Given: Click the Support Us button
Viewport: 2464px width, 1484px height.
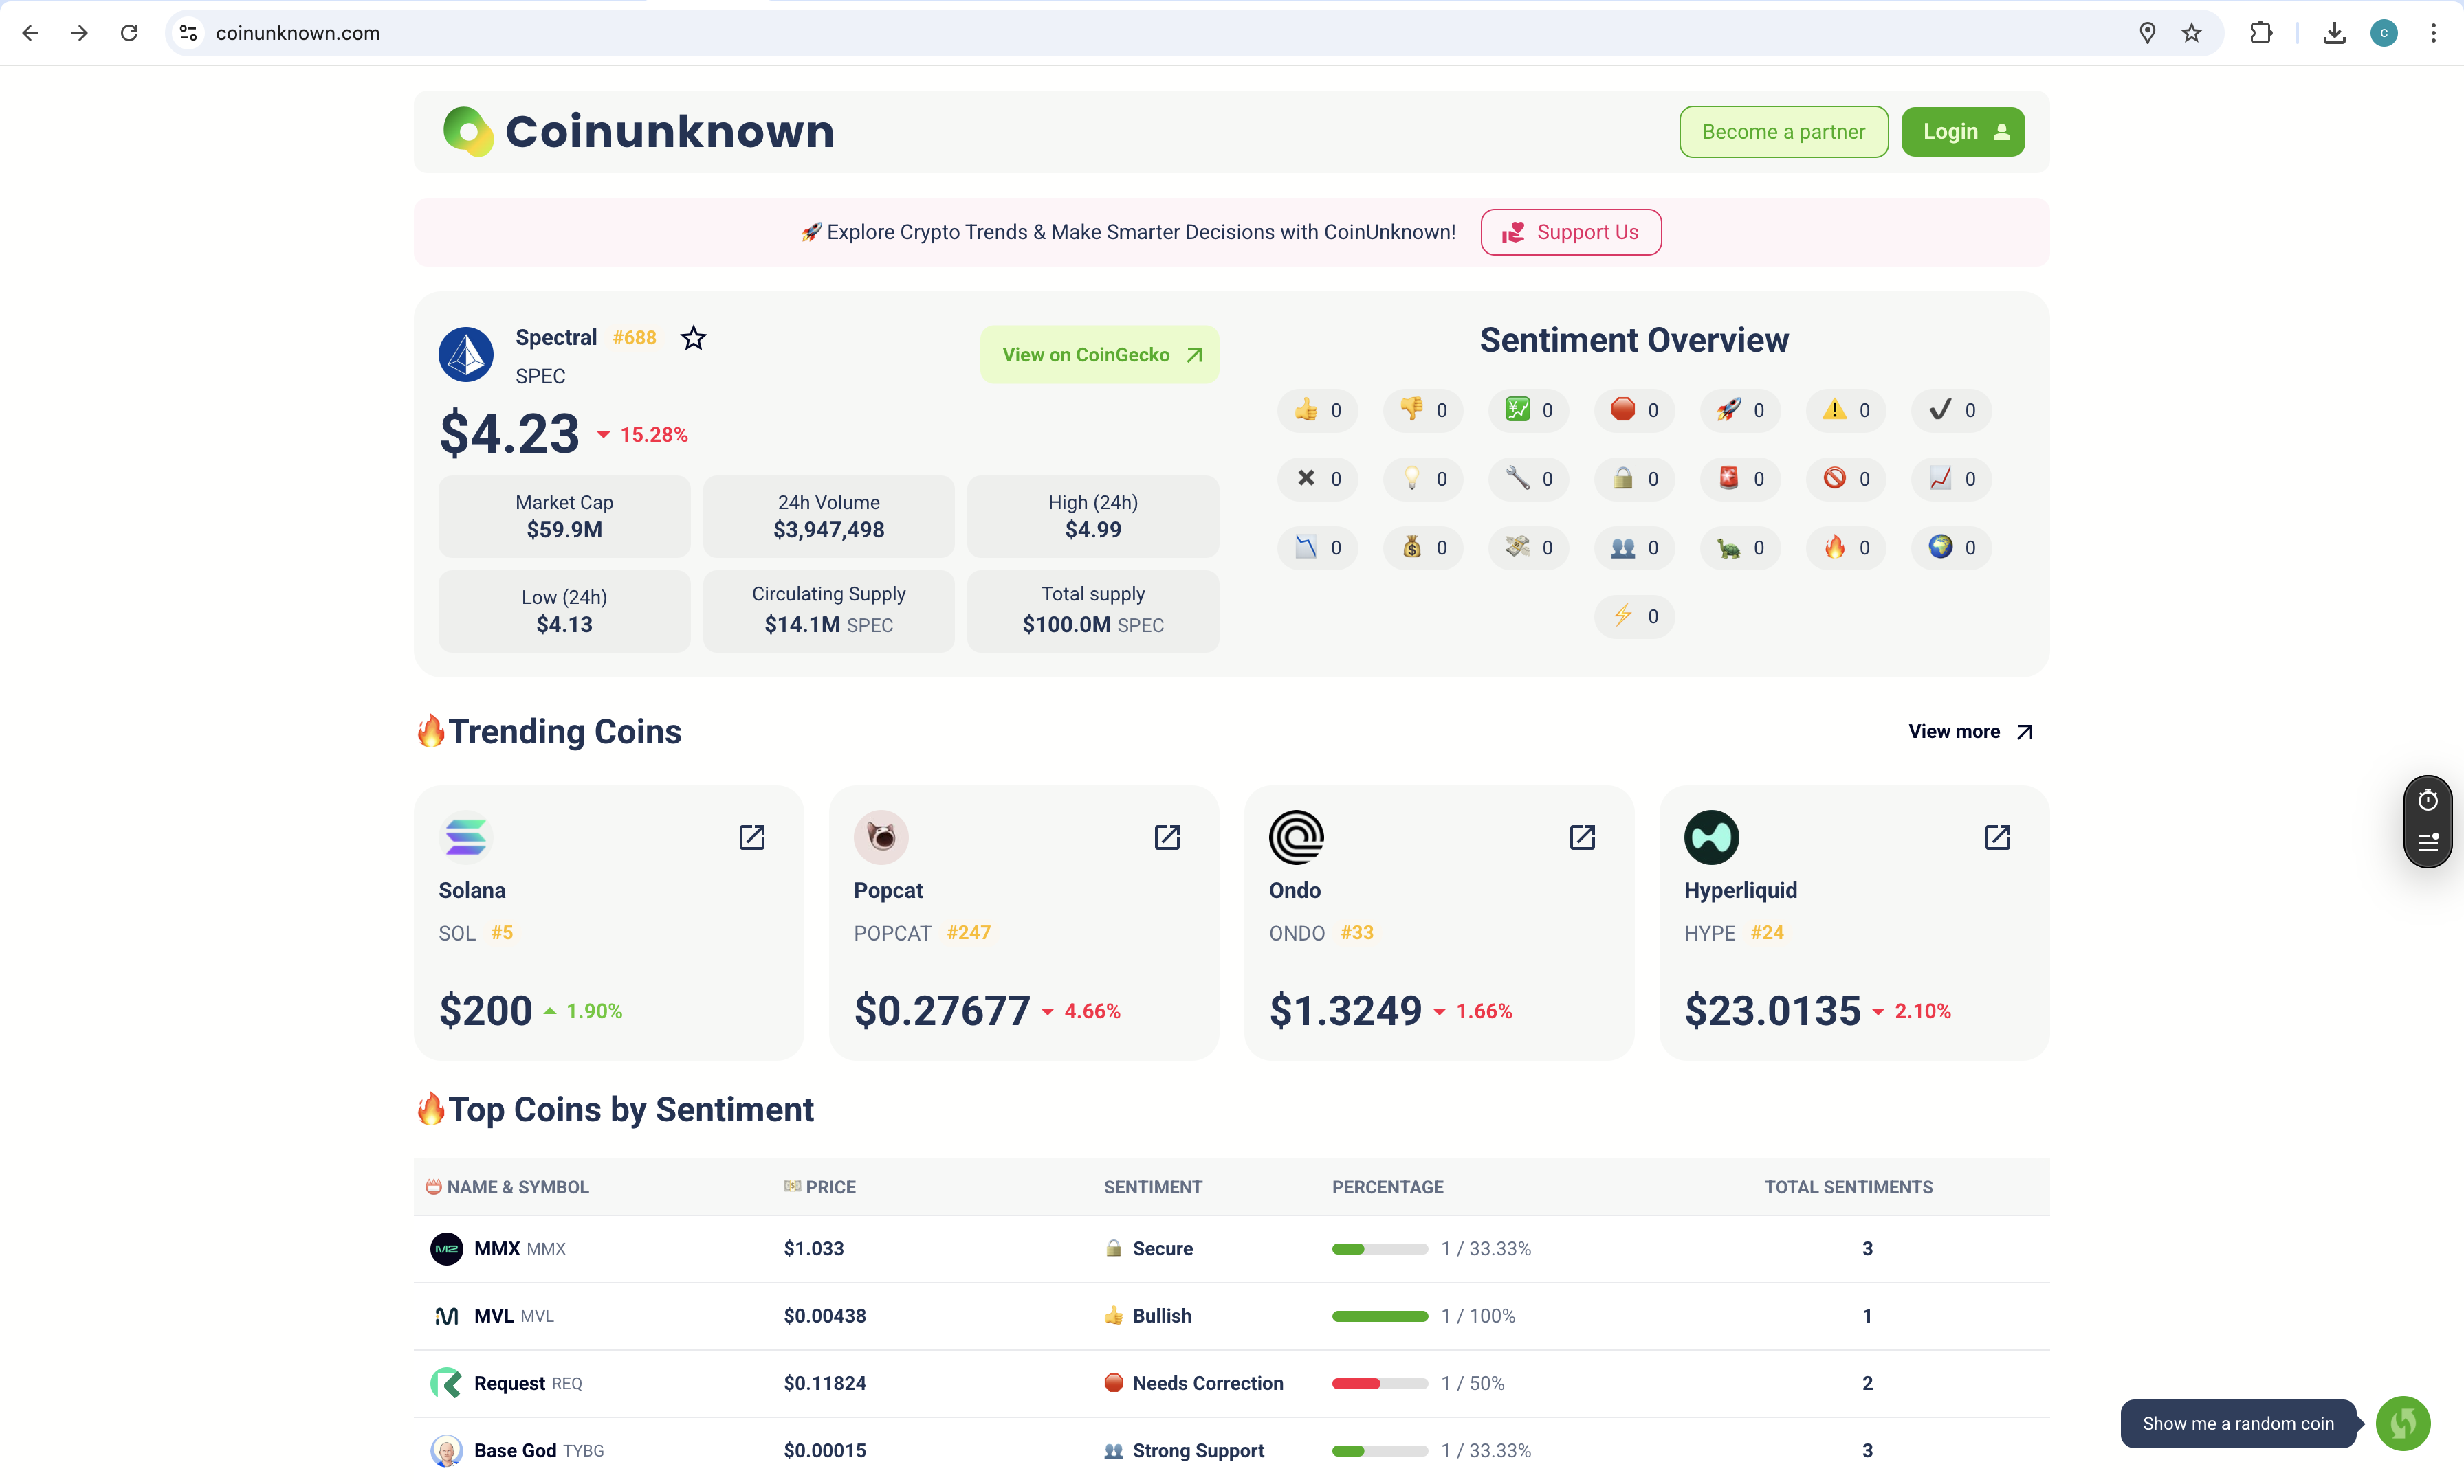Looking at the screenshot, I should pyautogui.click(x=1571, y=232).
